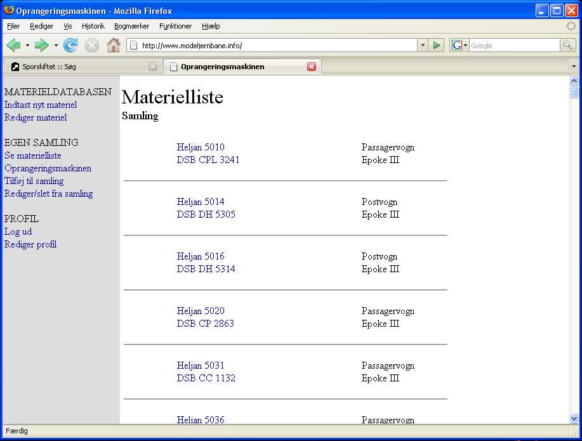The height and width of the screenshot is (441, 582).
Task: Open the Historik menu
Action: point(93,26)
